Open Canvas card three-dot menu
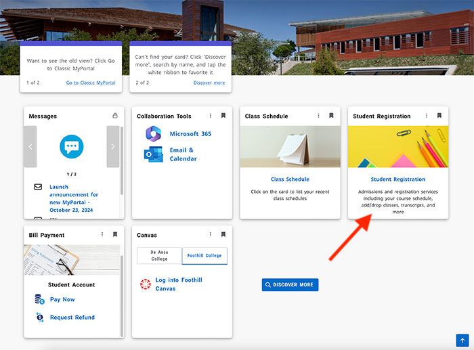 (x=211, y=235)
